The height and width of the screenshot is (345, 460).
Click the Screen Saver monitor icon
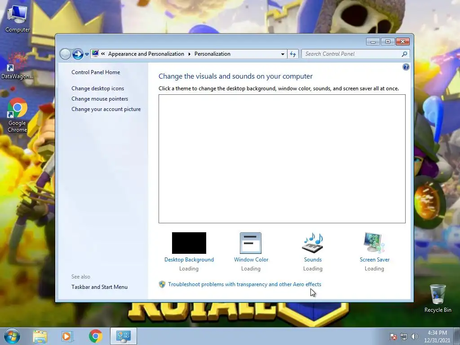(374, 243)
